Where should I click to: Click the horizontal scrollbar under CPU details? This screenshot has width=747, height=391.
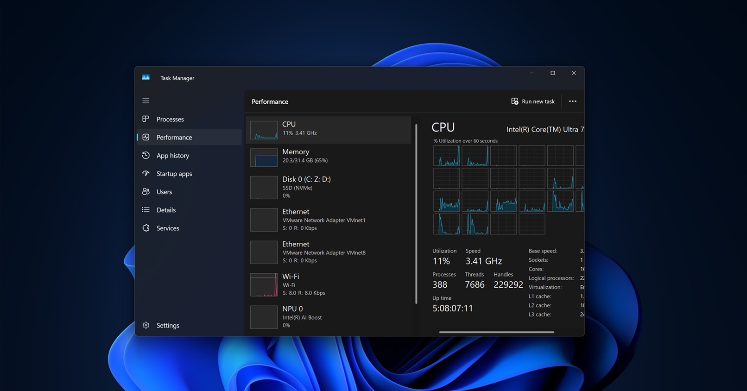click(496, 332)
